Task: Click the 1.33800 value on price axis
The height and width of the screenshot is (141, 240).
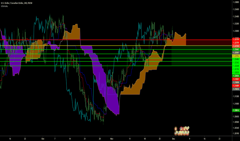Action: [236, 2]
